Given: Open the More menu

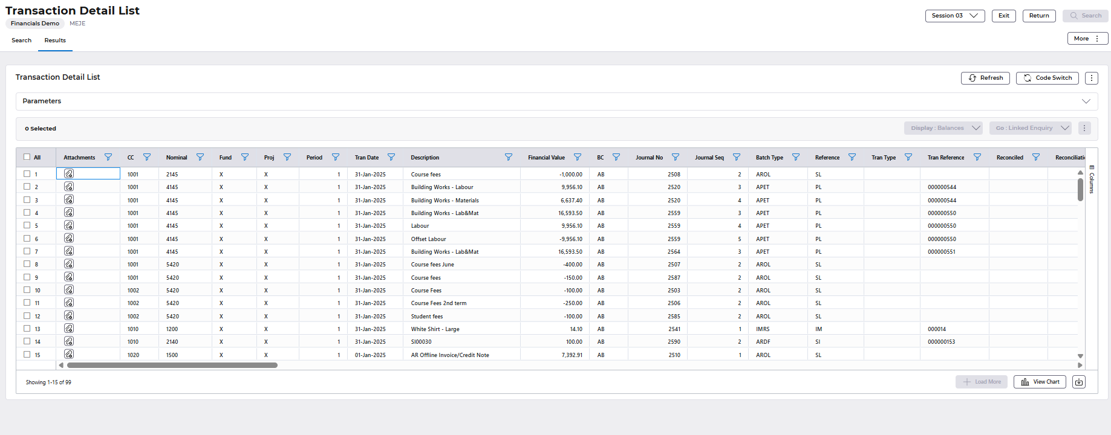Looking at the screenshot, I should coord(1087,39).
